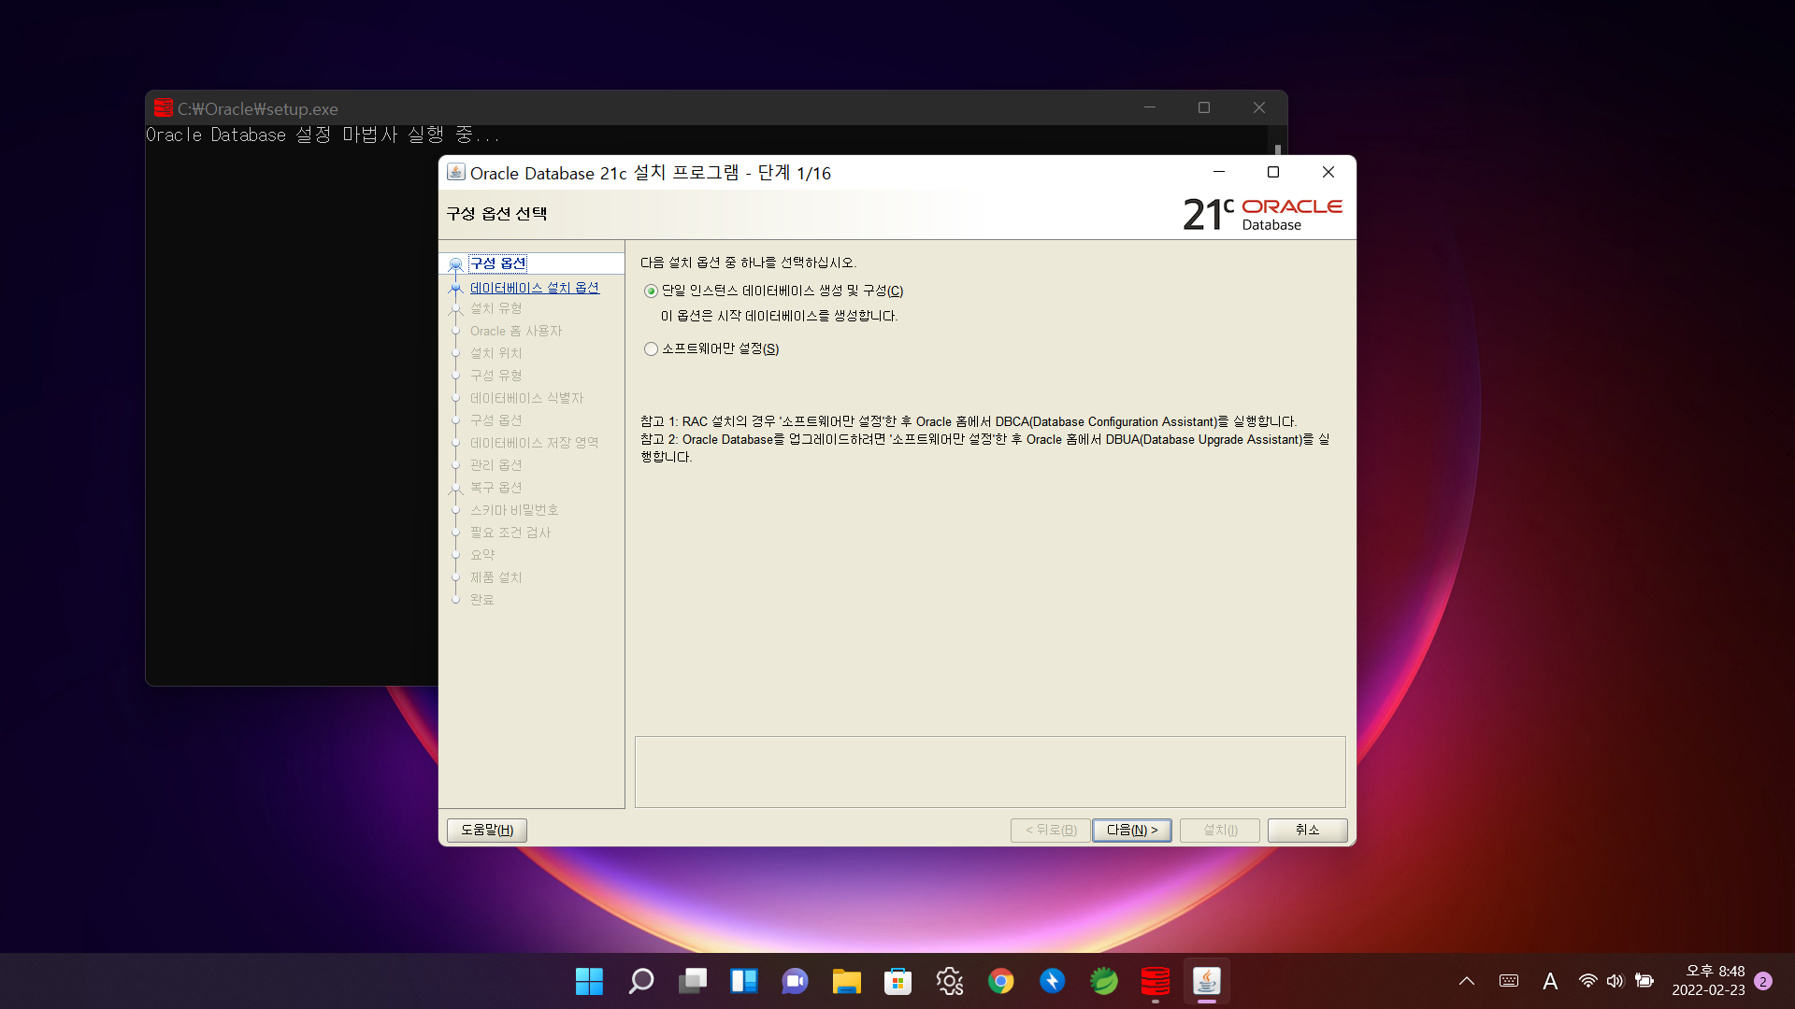Open Task View on the taskbar

(692, 981)
